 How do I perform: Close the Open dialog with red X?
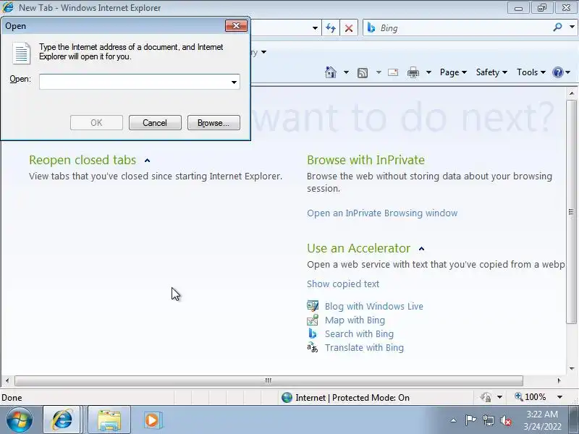point(236,26)
